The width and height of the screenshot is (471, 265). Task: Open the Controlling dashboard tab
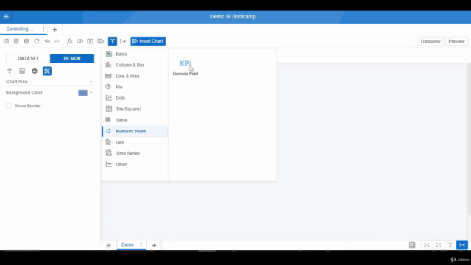click(20, 29)
